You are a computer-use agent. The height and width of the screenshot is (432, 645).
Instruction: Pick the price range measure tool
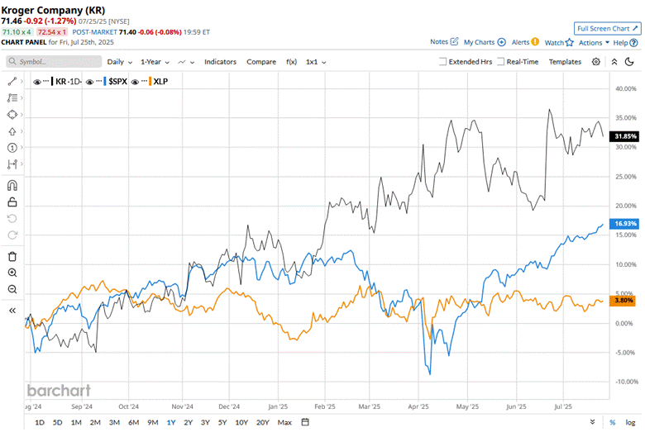pos(12,164)
